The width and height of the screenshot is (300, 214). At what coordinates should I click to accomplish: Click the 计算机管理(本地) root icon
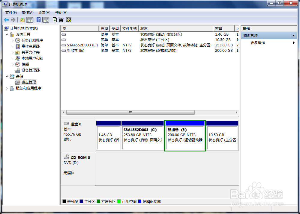[6, 28]
